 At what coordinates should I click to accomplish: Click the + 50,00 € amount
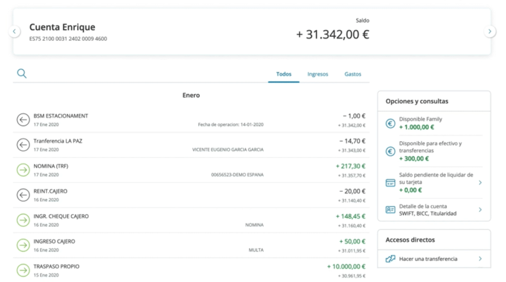click(x=352, y=242)
